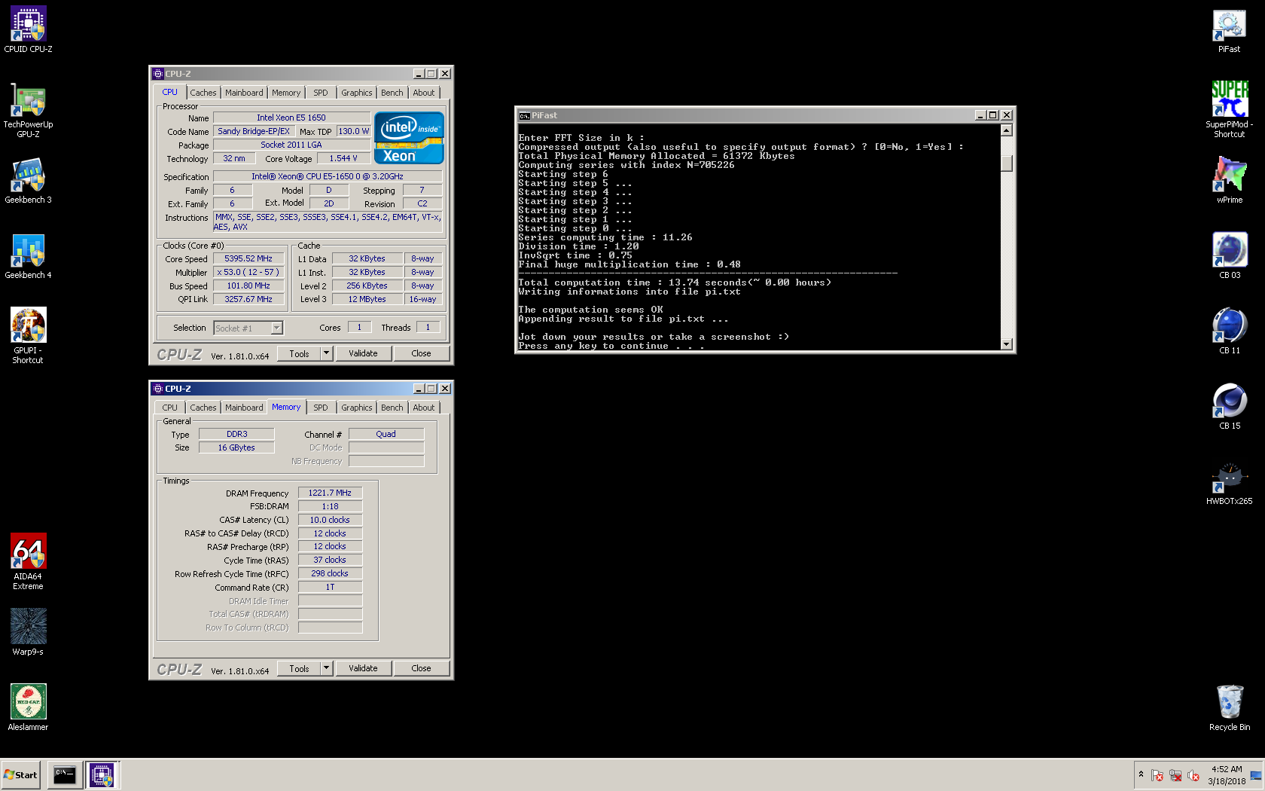This screenshot has width=1265, height=791.
Task: Click the Core Voltage 1.544 V value
Action: point(343,158)
